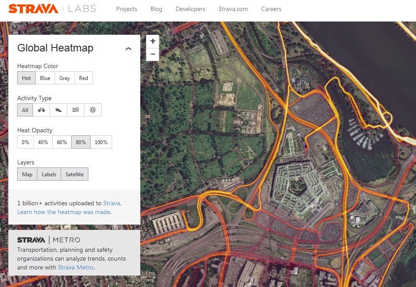
Task: Filter activities by winter snowflake icon
Action: tap(93, 110)
